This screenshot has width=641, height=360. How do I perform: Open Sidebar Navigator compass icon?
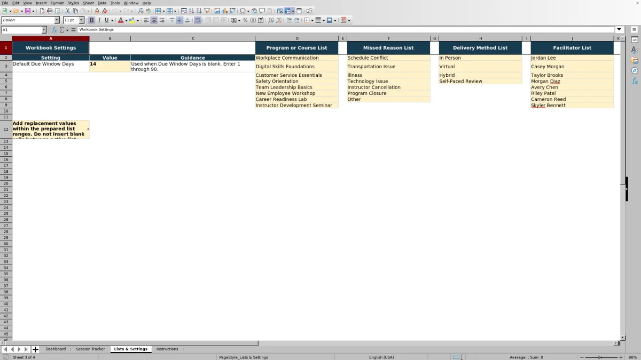pos(635,70)
